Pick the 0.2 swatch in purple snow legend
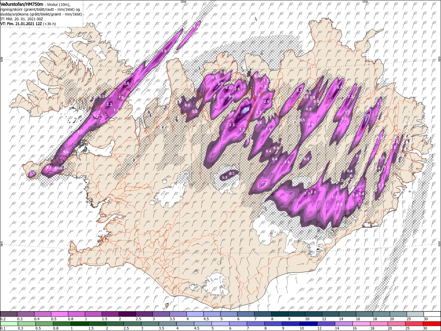The image size is (441, 331). pos(9,314)
